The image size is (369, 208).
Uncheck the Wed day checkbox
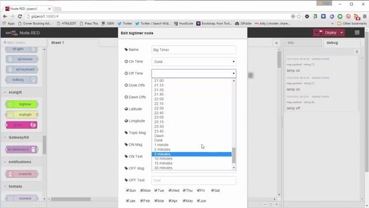tap(170, 190)
